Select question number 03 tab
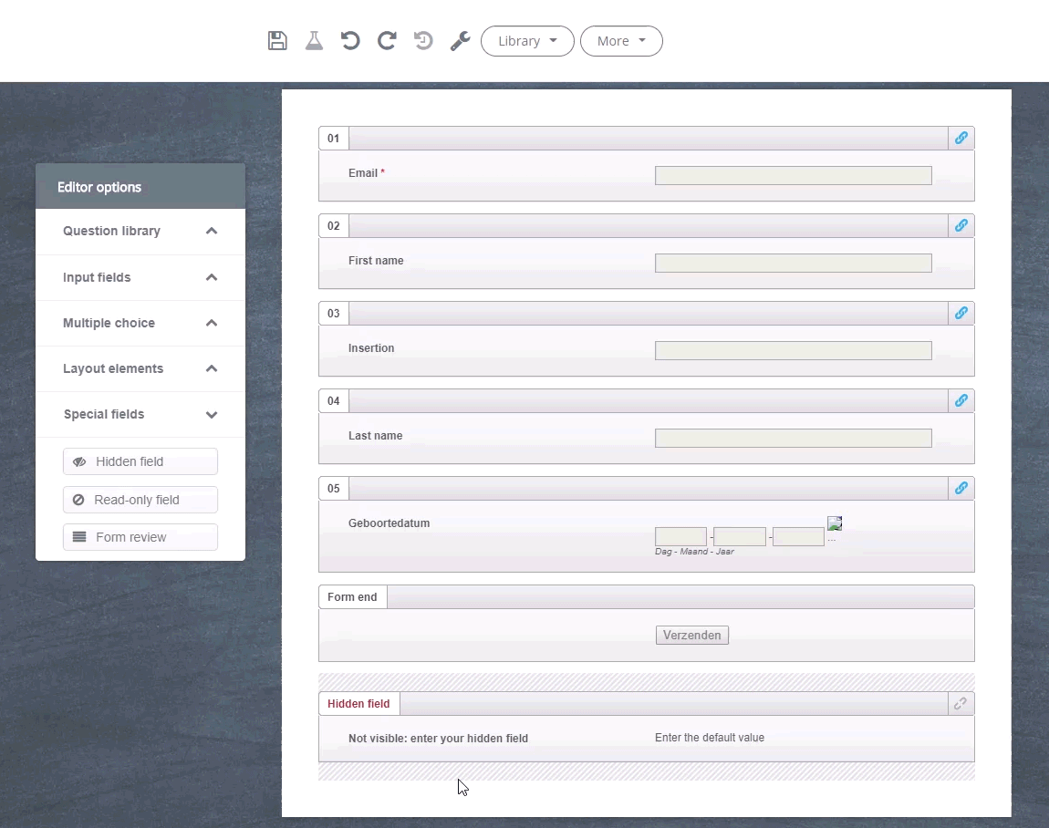Image resolution: width=1049 pixels, height=828 pixels. [x=333, y=314]
